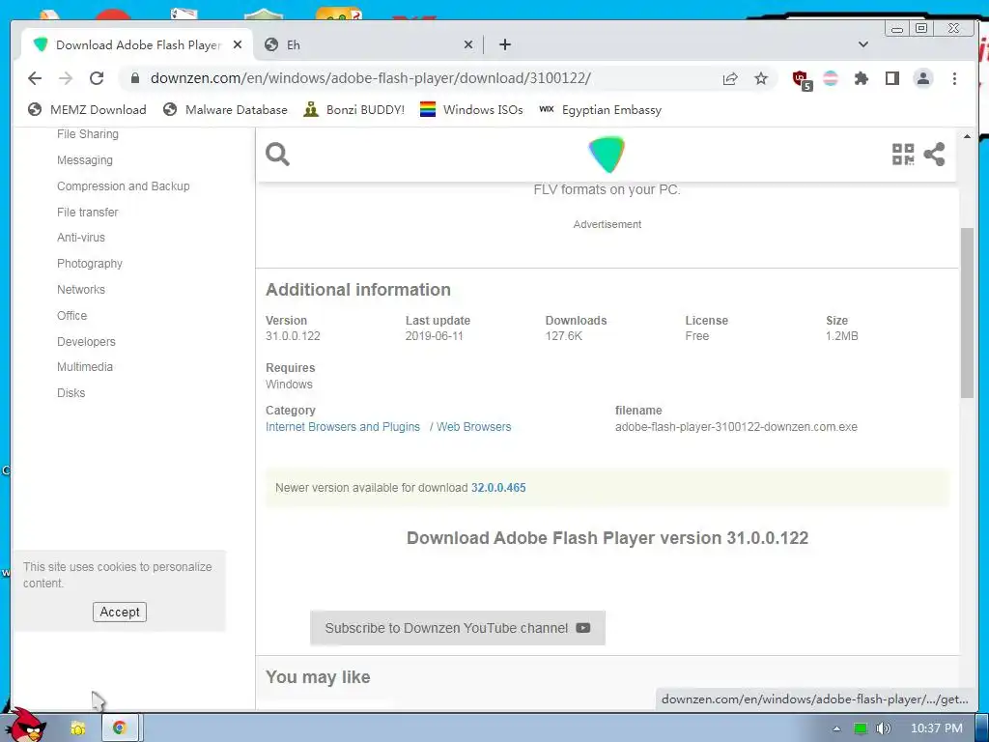Open the Developers category

click(86, 341)
